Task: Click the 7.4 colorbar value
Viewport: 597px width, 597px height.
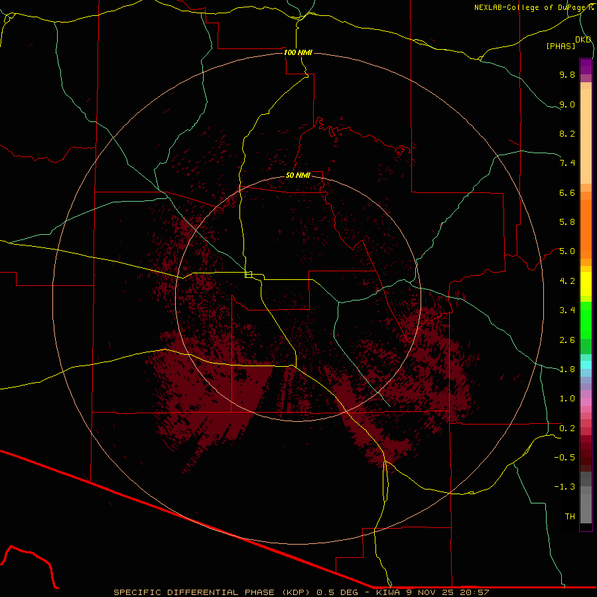Action: click(x=567, y=163)
